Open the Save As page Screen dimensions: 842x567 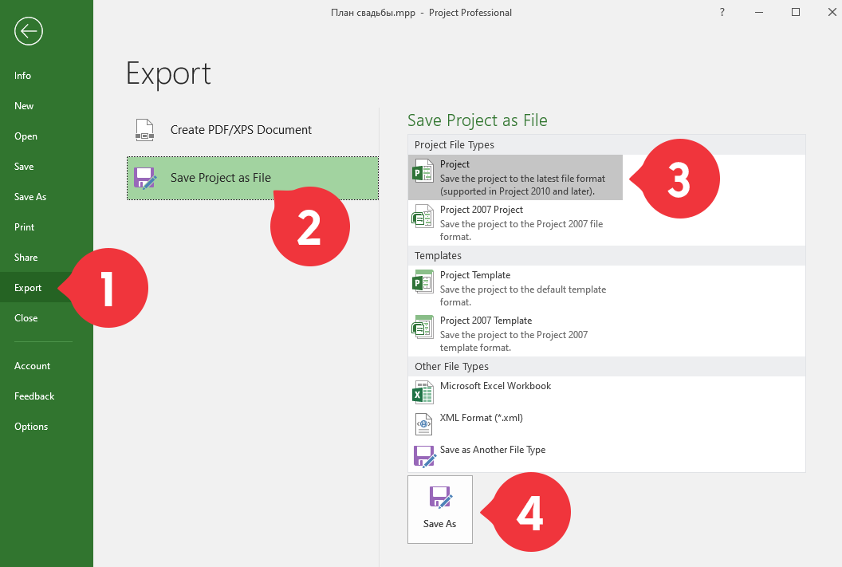click(47, 197)
